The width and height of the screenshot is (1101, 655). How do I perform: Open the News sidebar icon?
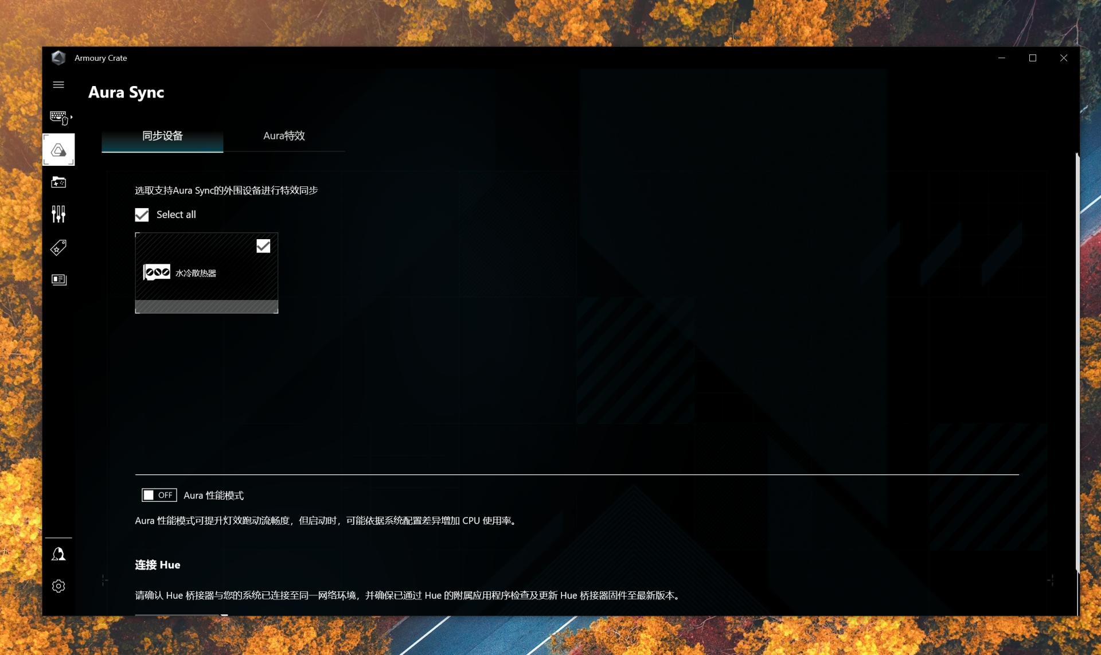pyautogui.click(x=58, y=280)
